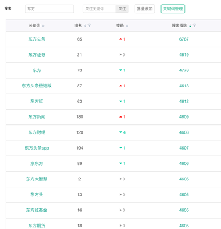Image resolution: width=221 pixels, height=229 pixels.
Task: Select rank 120 in the 东方财经 row
Action: (79, 132)
